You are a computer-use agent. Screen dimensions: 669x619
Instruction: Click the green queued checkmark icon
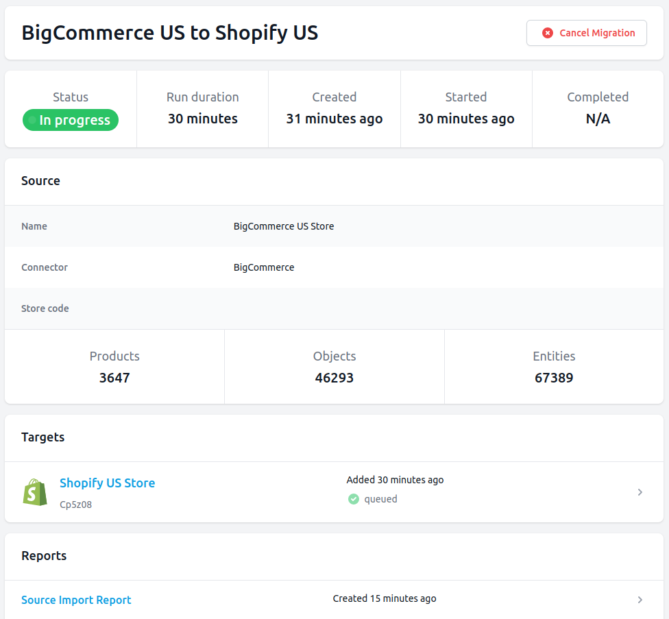(x=353, y=499)
